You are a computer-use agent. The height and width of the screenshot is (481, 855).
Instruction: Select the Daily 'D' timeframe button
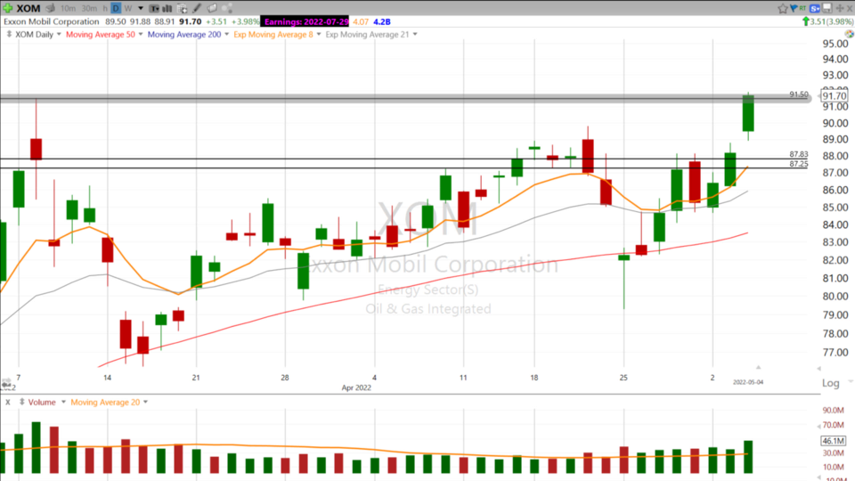pos(116,8)
